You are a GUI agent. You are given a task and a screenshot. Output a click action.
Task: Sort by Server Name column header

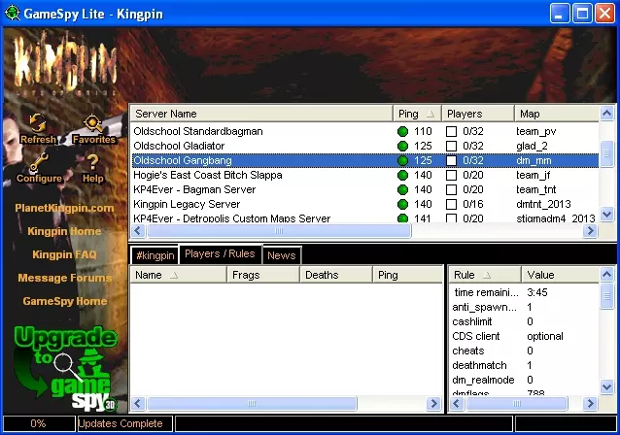pyautogui.click(x=261, y=114)
